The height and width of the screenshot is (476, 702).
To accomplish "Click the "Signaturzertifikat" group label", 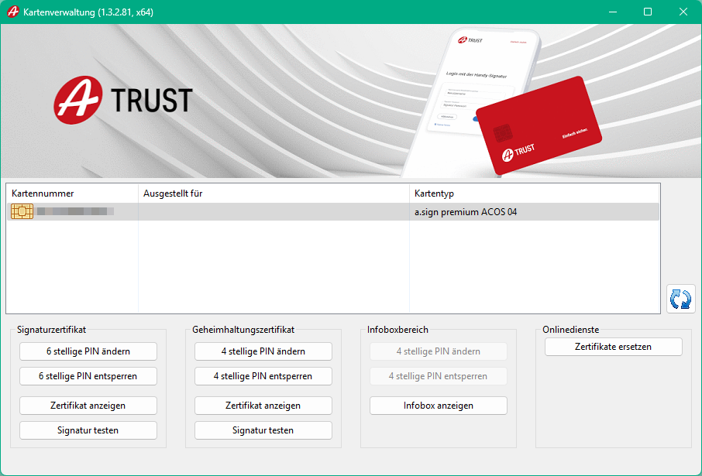I will point(51,330).
